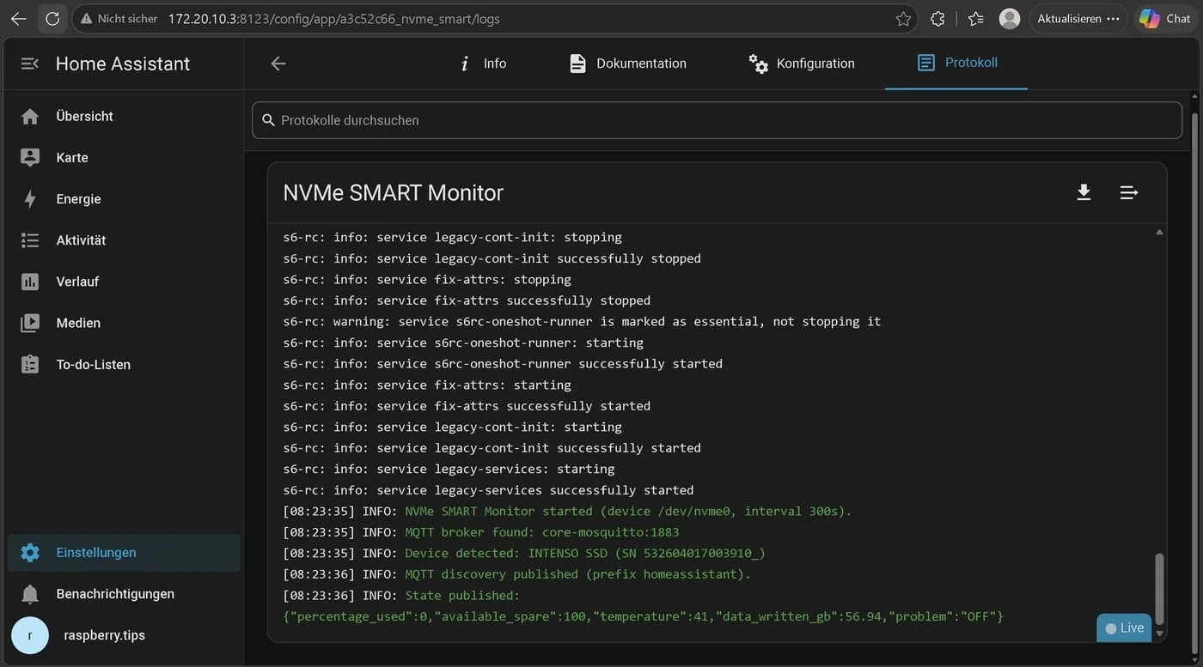The width and height of the screenshot is (1203, 667).
Task: Open To-do-Listen in the sidebar
Action: point(122,364)
